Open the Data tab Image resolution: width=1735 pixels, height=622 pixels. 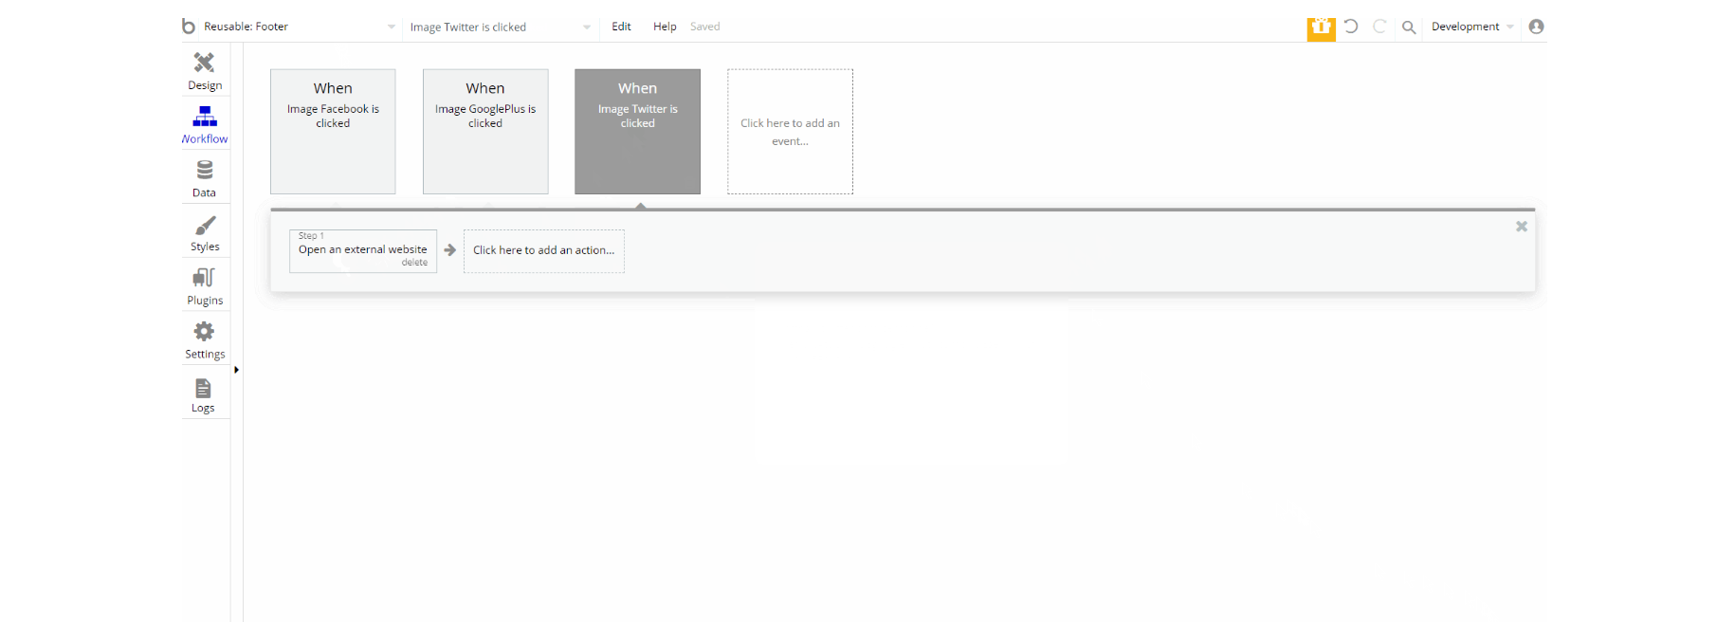point(205,179)
